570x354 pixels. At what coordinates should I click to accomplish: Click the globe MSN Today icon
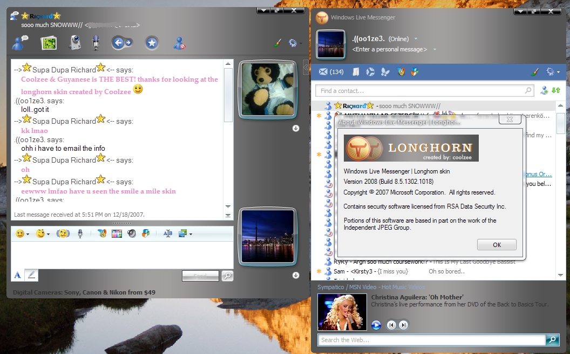click(x=370, y=72)
